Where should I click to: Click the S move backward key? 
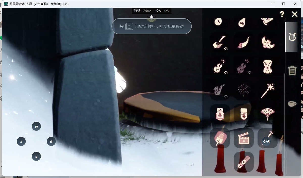[x=36, y=157]
